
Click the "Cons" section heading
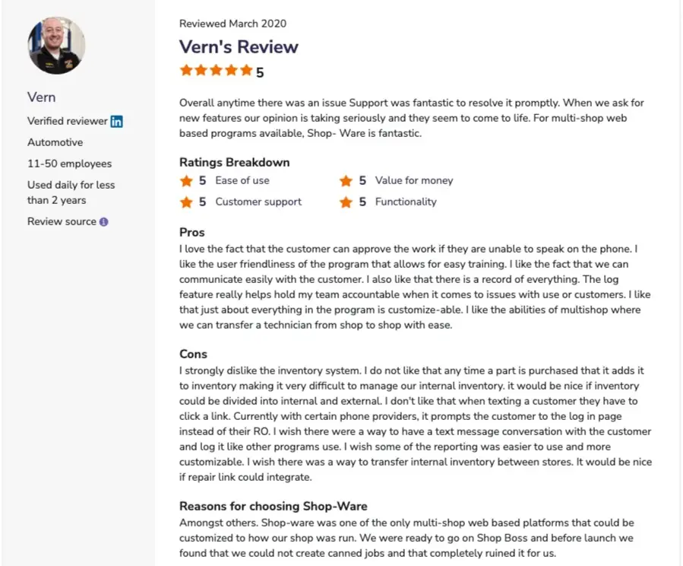pos(193,355)
